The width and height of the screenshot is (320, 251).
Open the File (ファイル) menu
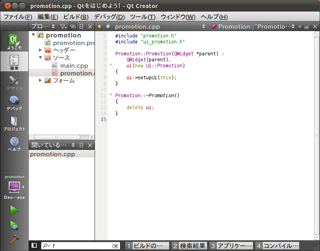click(x=18, y=17)
